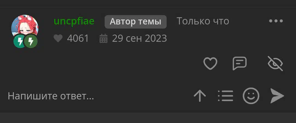Click the teal lightning badge under avatar

tap(19, 41)
